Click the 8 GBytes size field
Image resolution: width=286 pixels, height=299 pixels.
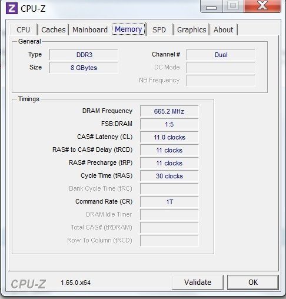click(84, 68)
